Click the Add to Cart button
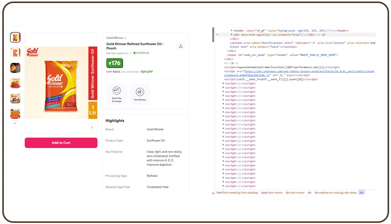Viewport: 391px width, 224px height. (x=61, y=143)
